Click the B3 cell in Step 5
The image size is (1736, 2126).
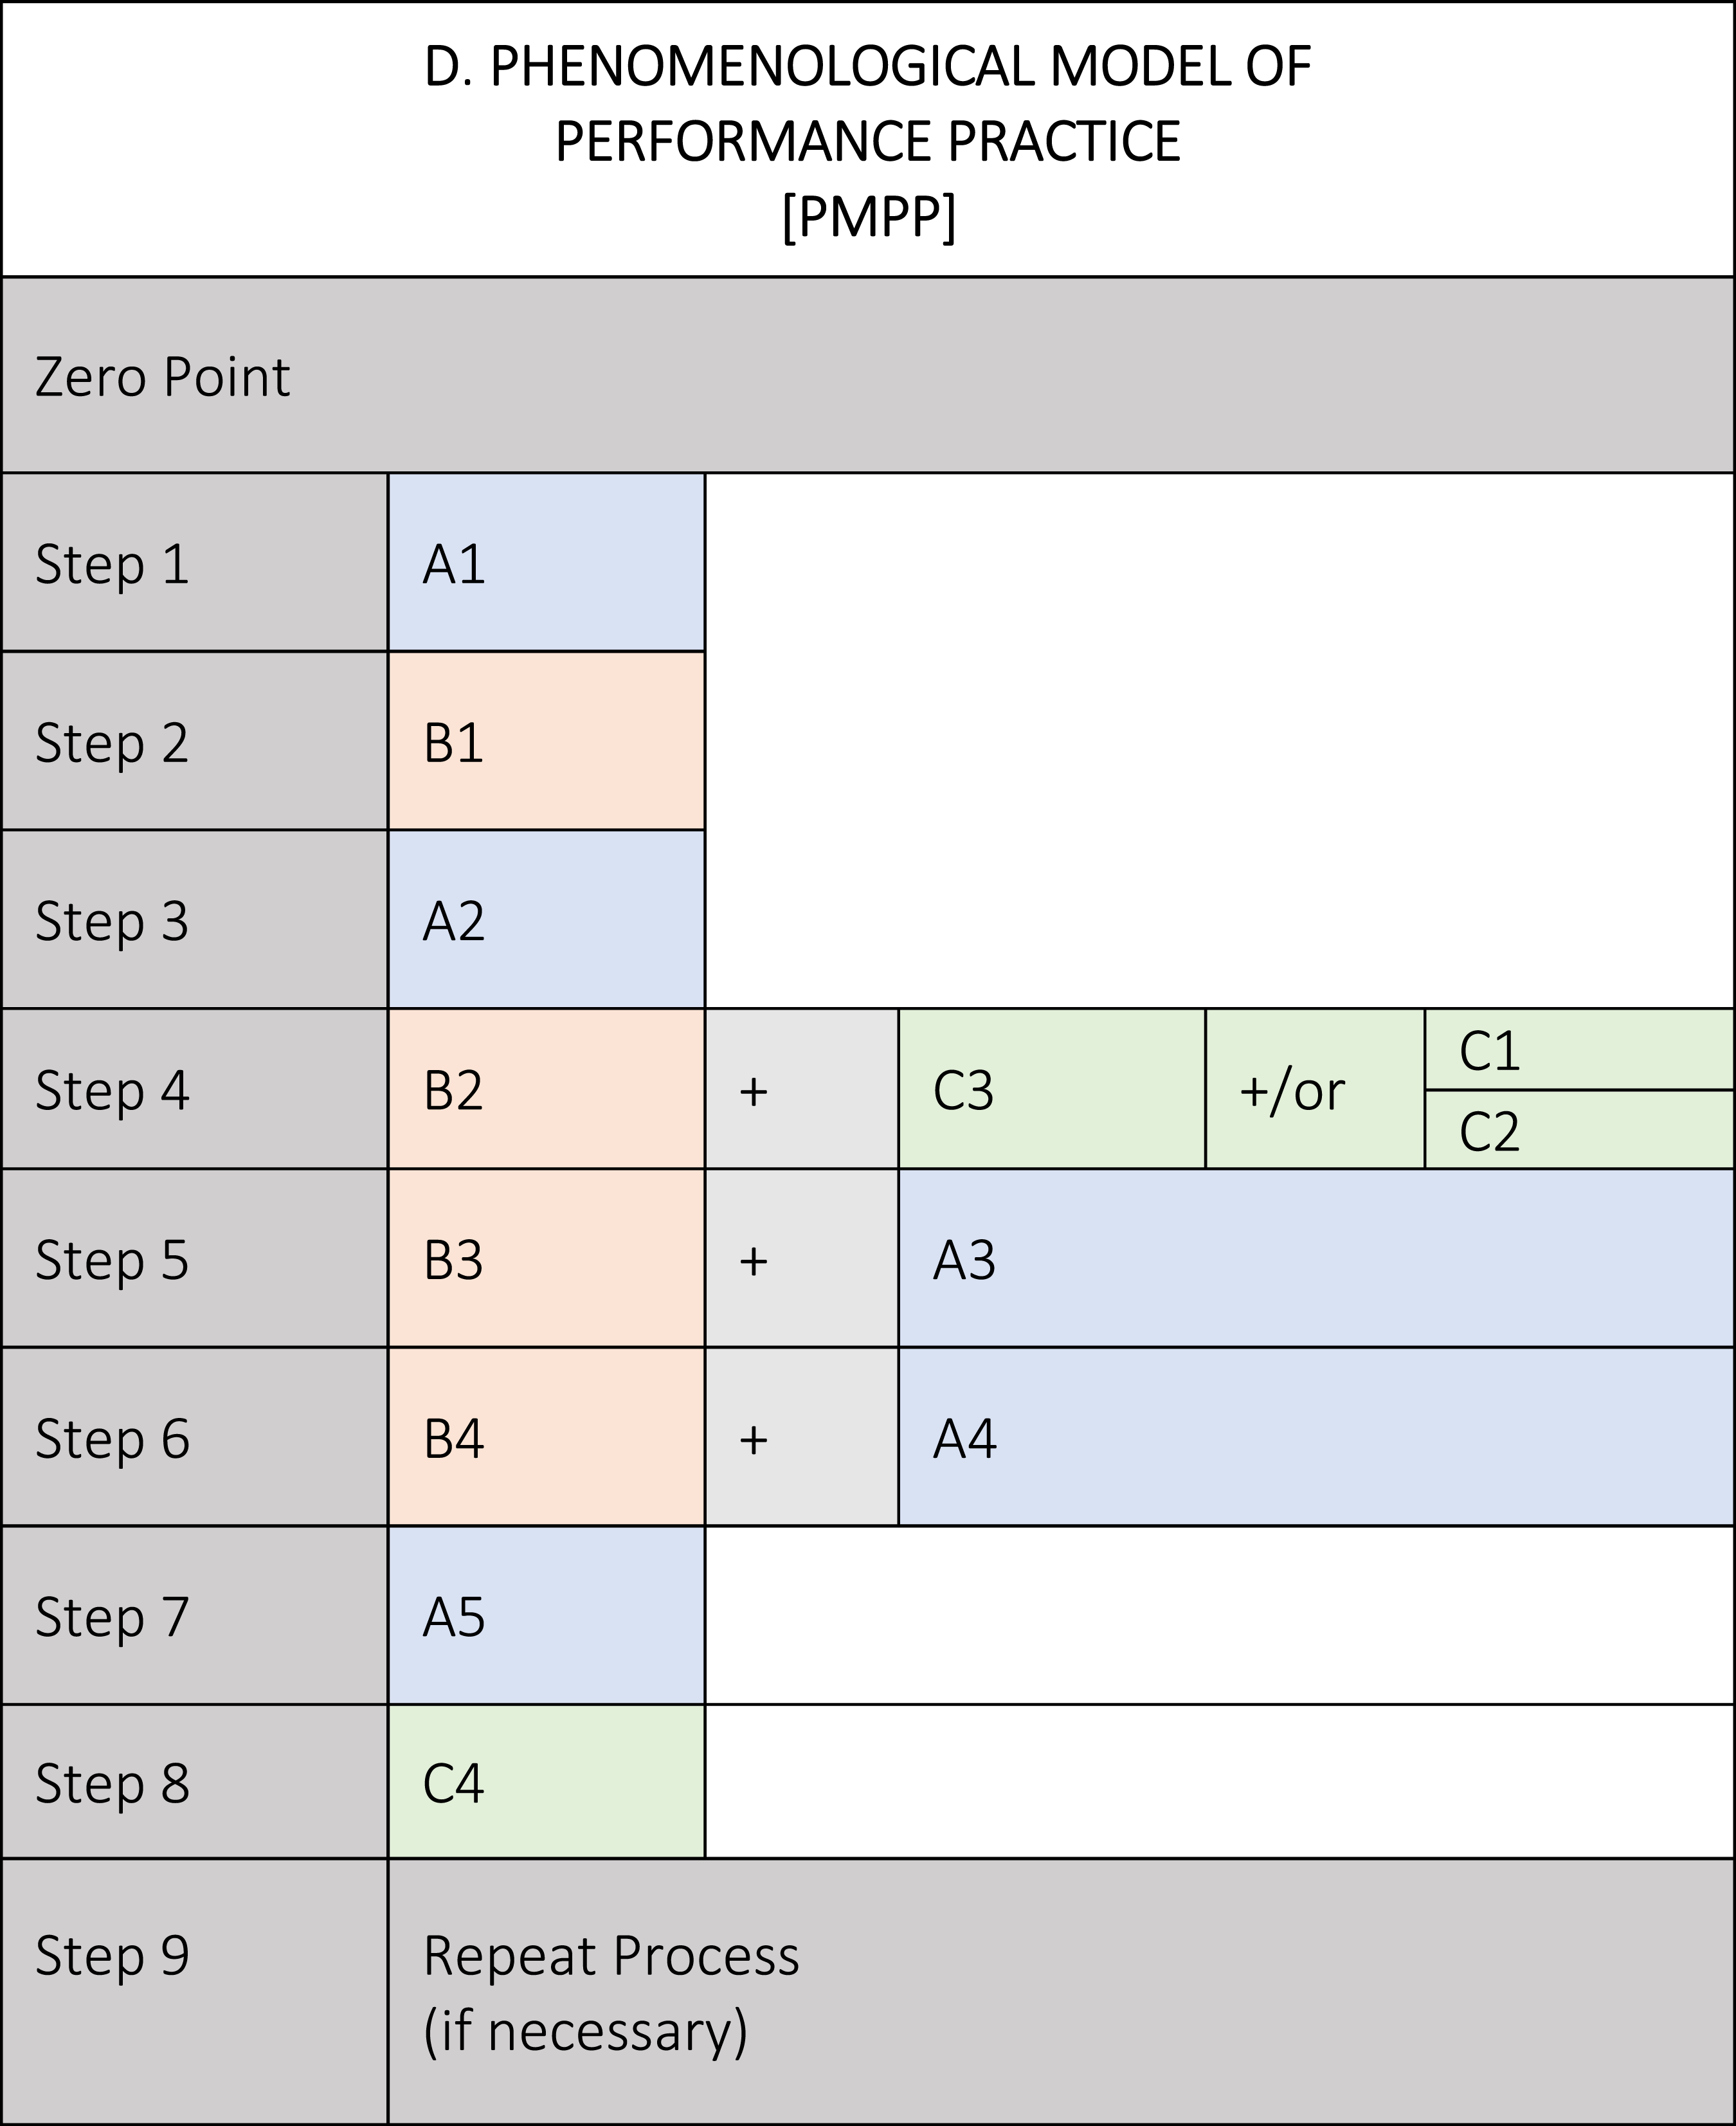547,1258
